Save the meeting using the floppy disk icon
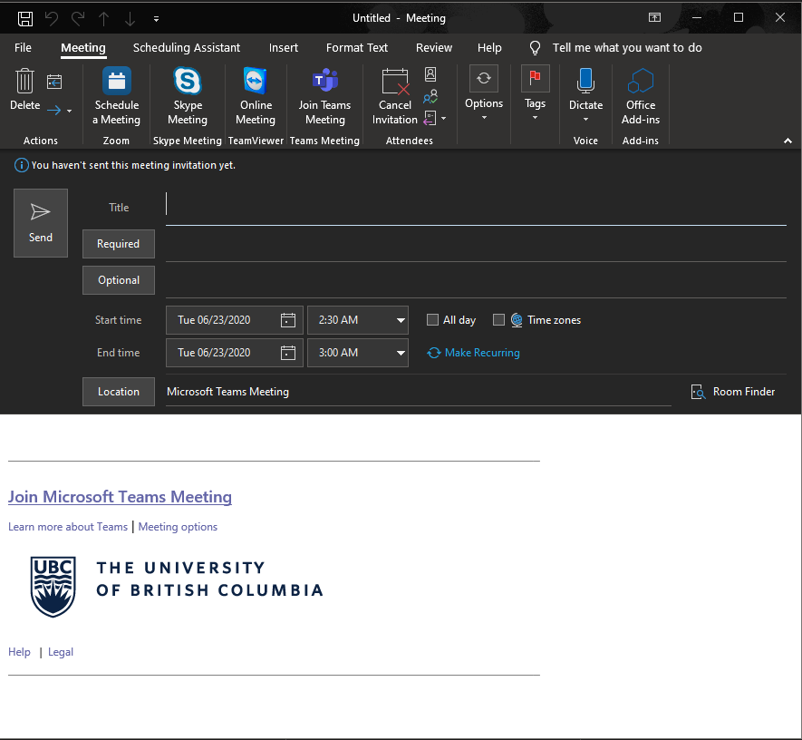Screen dimensions: 802x740 click(25, 18)
